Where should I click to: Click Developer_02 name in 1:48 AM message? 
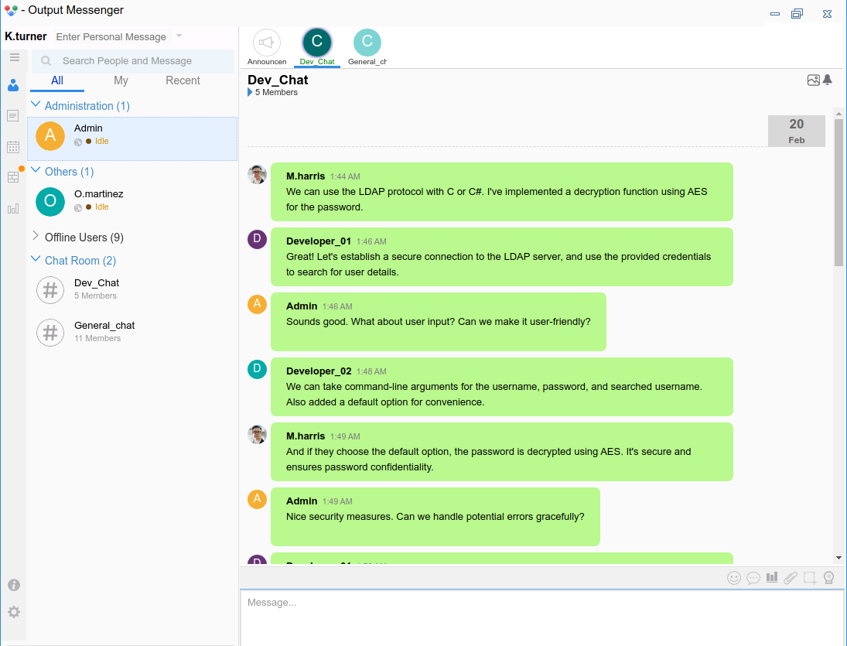click(x=319, y=371)
